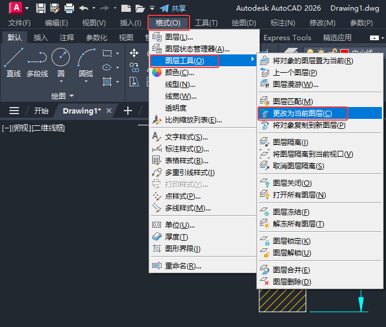386x327 pixels.
Task: Click the Plot printer icon
Action: point(69,8)
